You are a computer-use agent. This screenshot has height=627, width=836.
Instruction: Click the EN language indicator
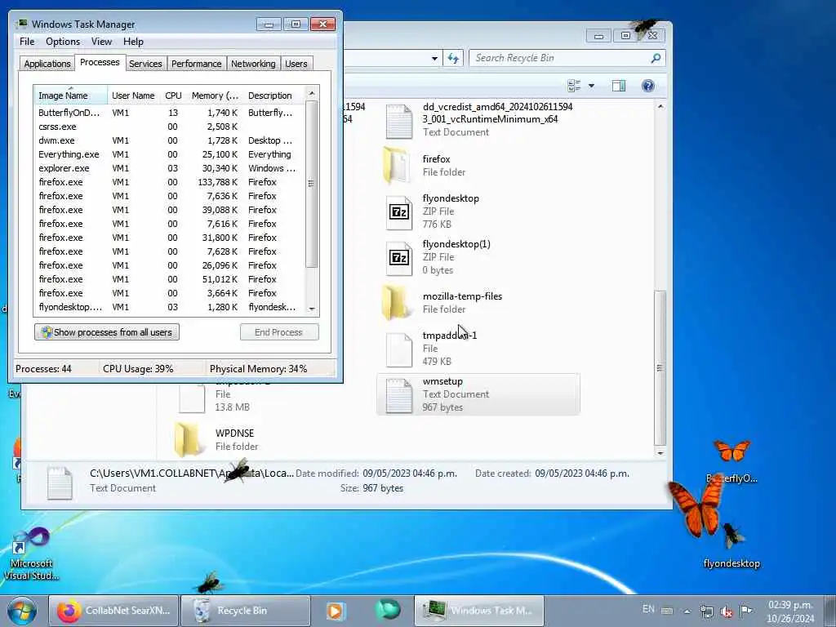[x=648, y=609]
